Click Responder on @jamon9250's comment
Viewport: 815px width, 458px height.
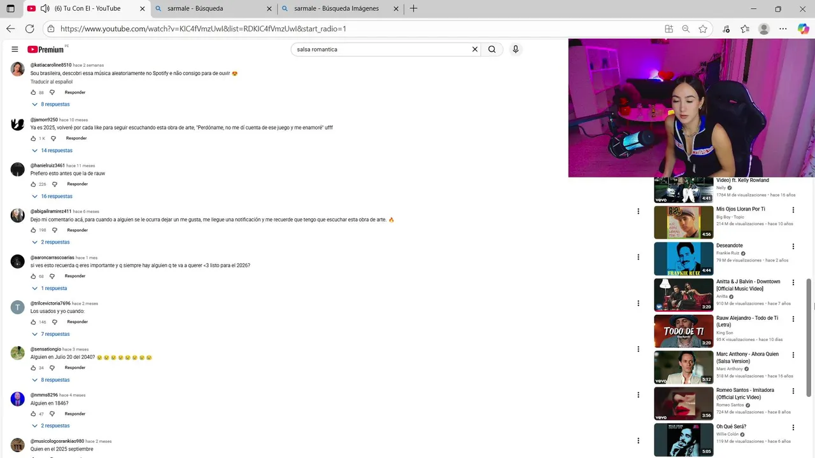coord(76,138)
